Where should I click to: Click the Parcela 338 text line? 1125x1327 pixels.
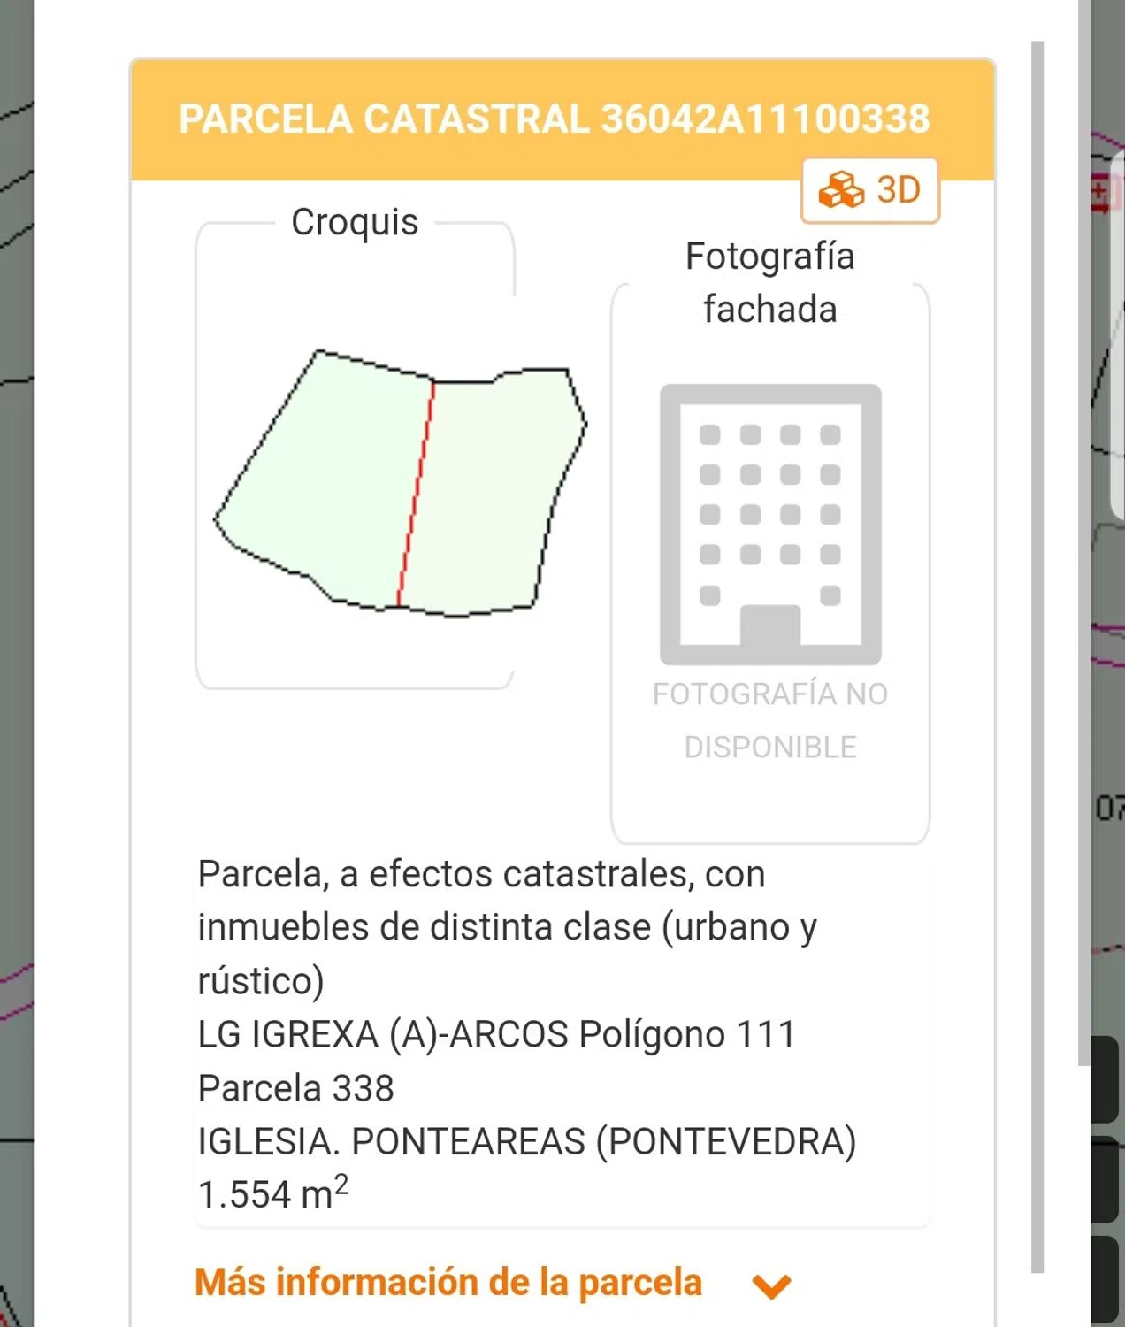pos(296,1088)
